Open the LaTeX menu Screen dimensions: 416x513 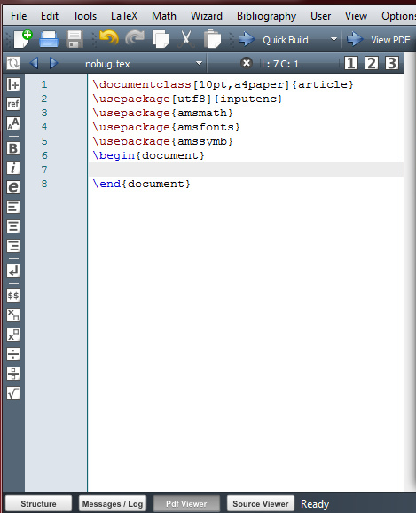124,16
